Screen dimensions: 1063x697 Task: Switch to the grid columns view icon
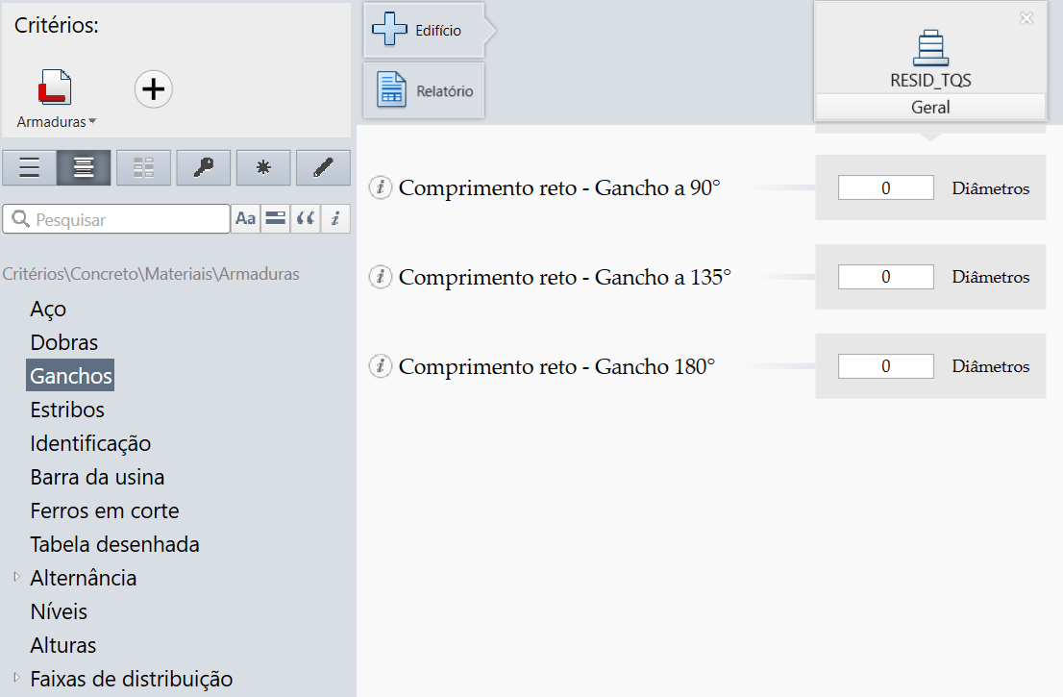click(144, 167)
